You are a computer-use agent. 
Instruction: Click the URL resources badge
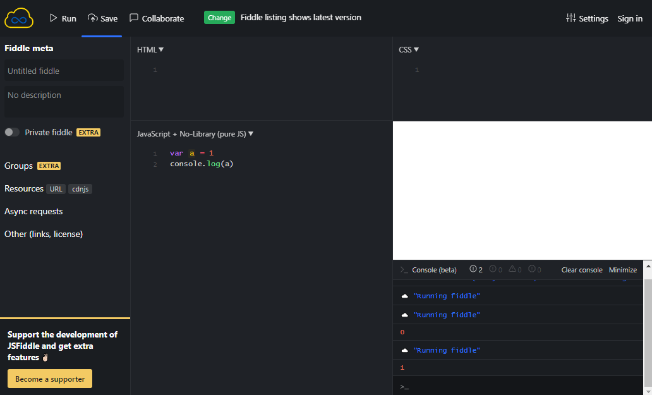point(56,189)
